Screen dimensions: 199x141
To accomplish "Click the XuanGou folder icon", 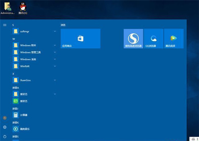I will pos(16,80).
